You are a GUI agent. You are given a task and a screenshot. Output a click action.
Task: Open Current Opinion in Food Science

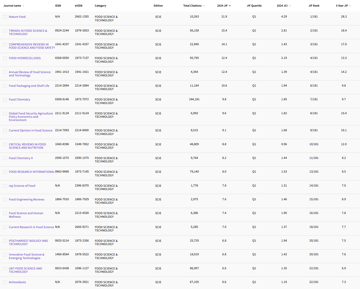coord(30,130)
